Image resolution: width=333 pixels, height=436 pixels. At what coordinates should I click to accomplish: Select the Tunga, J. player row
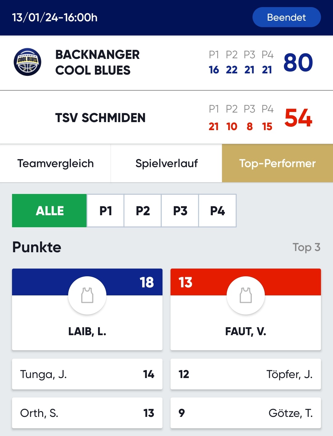(87, 374)
